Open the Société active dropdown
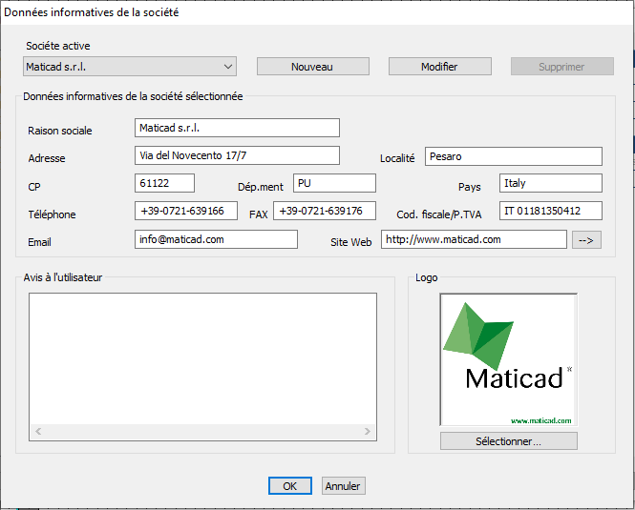Image resolution: width=635 pixels, height=510 pixels. point(130,67)
